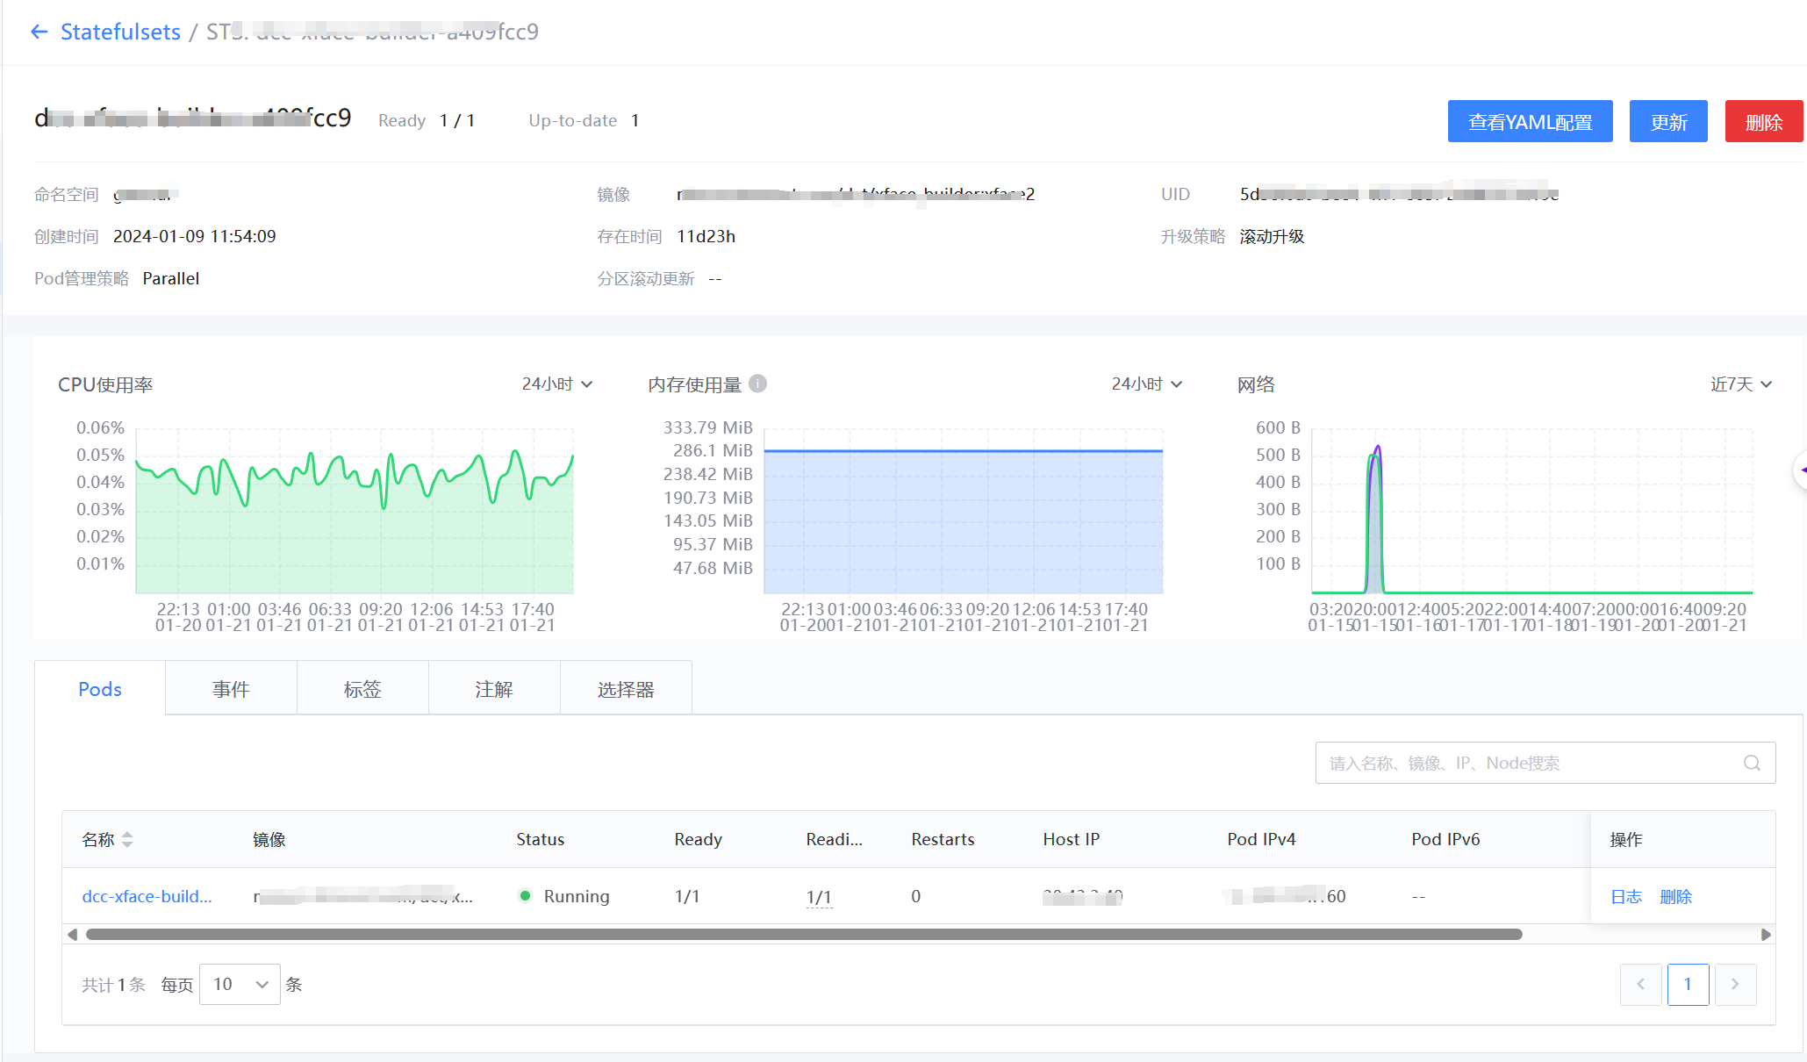This screenshot has height=1062, width=1807.
Task: Open the network 近7天 time range dropdown
Action: pos(1741,384)
